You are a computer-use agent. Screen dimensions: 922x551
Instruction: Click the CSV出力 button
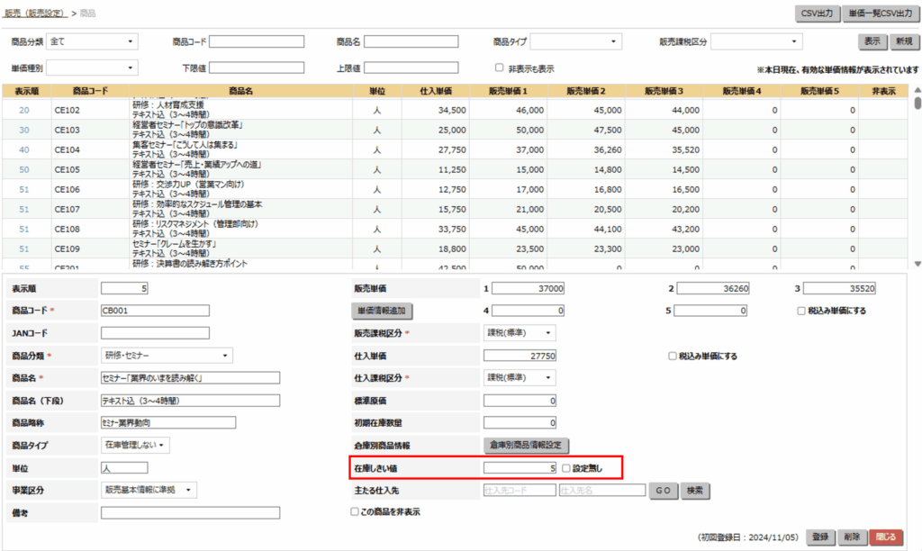coord(817,14)
